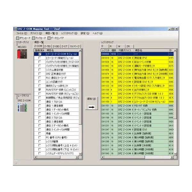Open the ファイル (F) menu
This screenshot has width=192, height=192.
tap(22, 33)
